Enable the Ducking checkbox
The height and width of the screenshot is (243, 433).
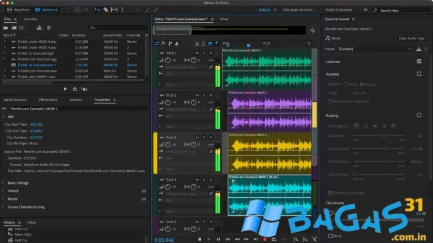419,115
